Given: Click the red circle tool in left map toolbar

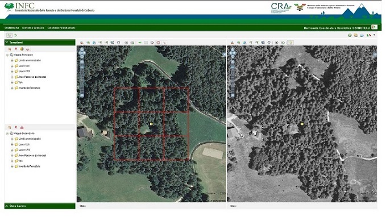Looking at the screenshot, I should pos(158,43).
